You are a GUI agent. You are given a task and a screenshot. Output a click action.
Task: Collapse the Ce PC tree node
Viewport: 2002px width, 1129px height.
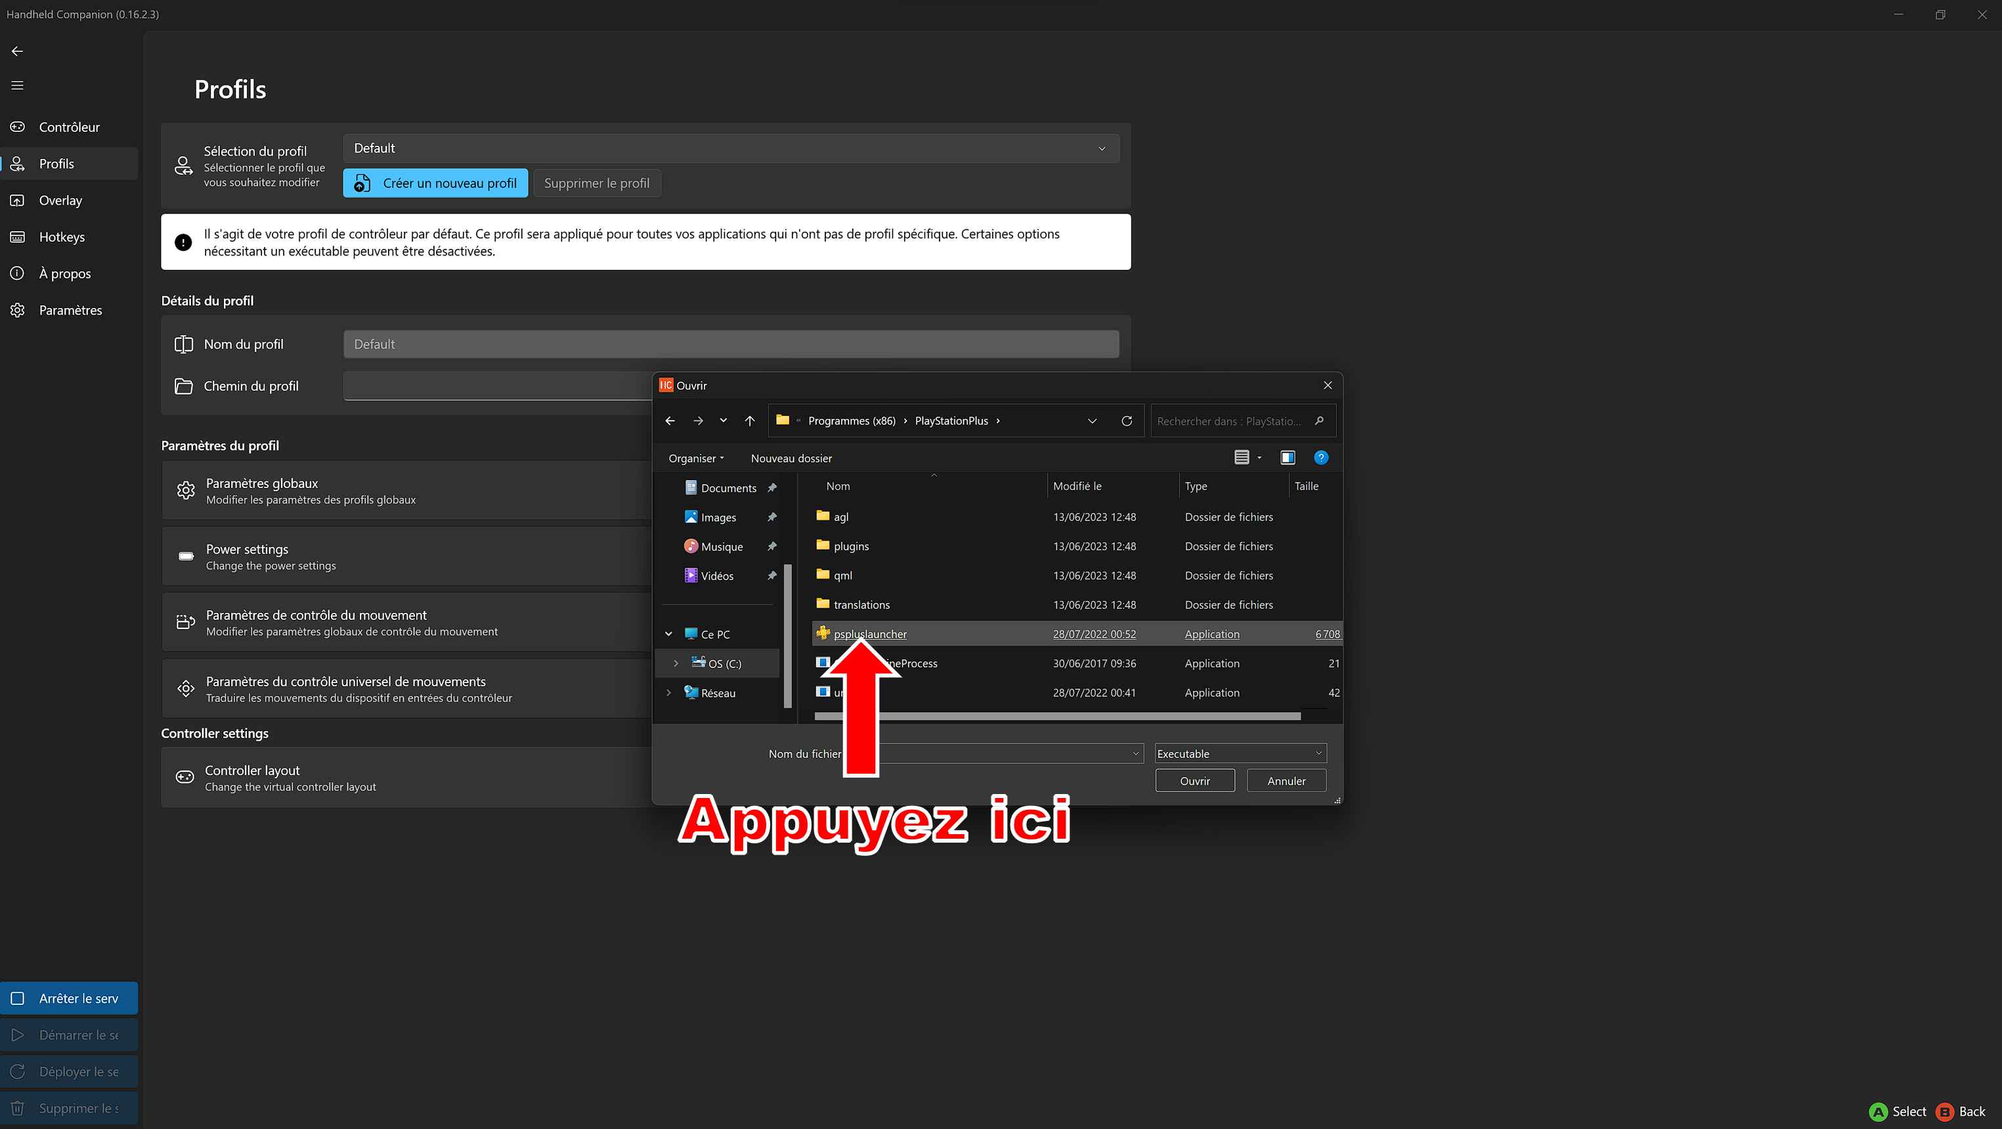click(x=668, y=634)
